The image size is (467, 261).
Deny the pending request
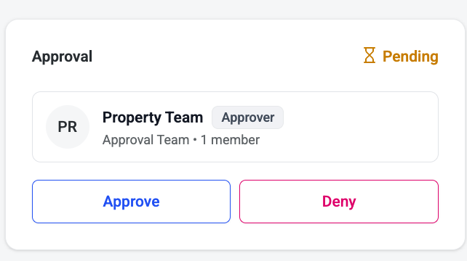pyautogui.click(x=339, y=202)
